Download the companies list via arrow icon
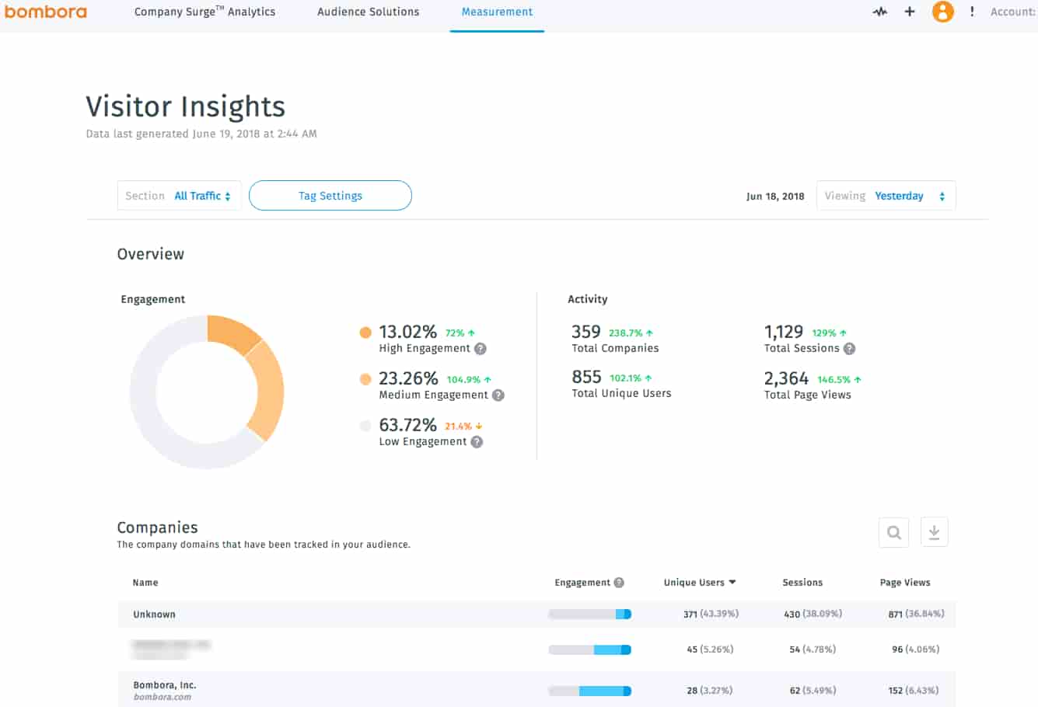 pos(934,532)
